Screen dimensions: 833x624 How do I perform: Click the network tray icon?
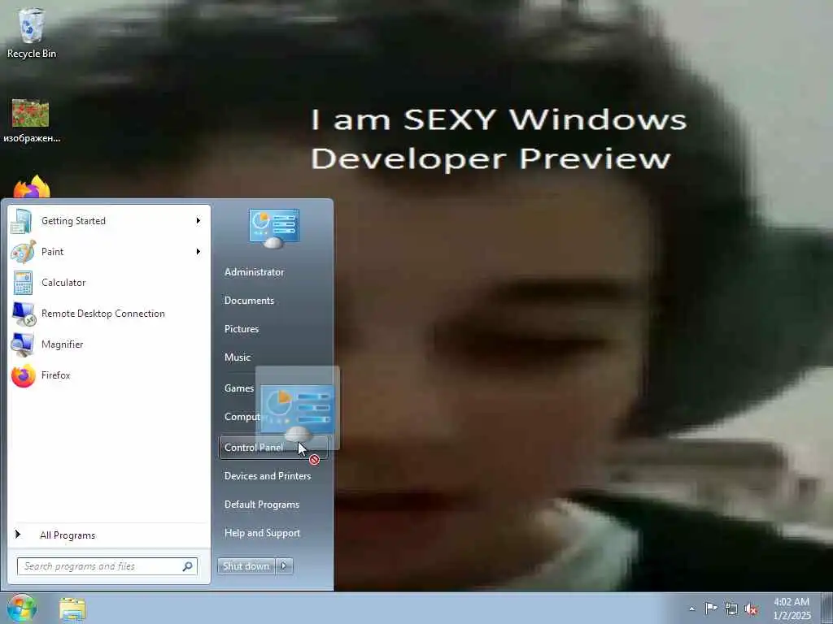click(731, 609)
